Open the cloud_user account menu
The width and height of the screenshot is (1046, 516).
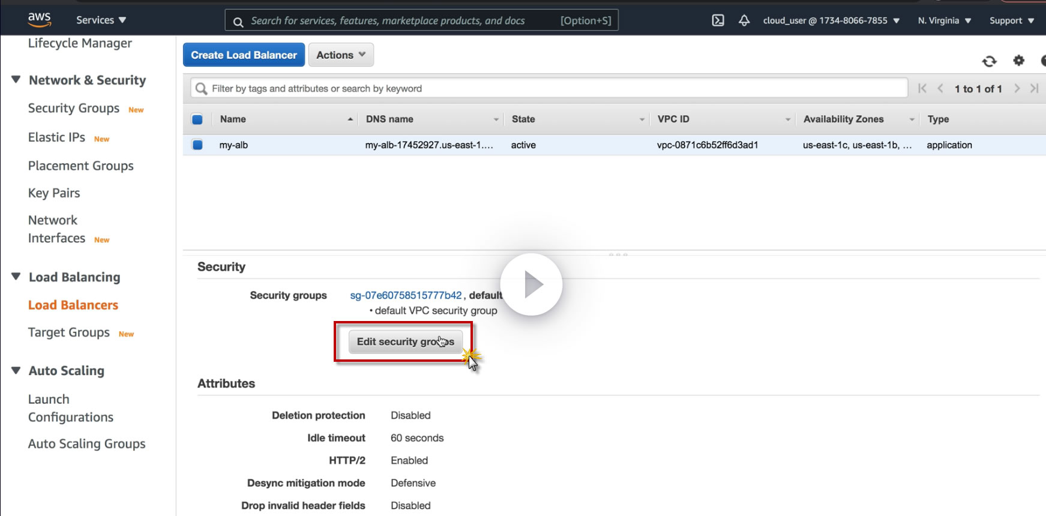coord(831,20)
